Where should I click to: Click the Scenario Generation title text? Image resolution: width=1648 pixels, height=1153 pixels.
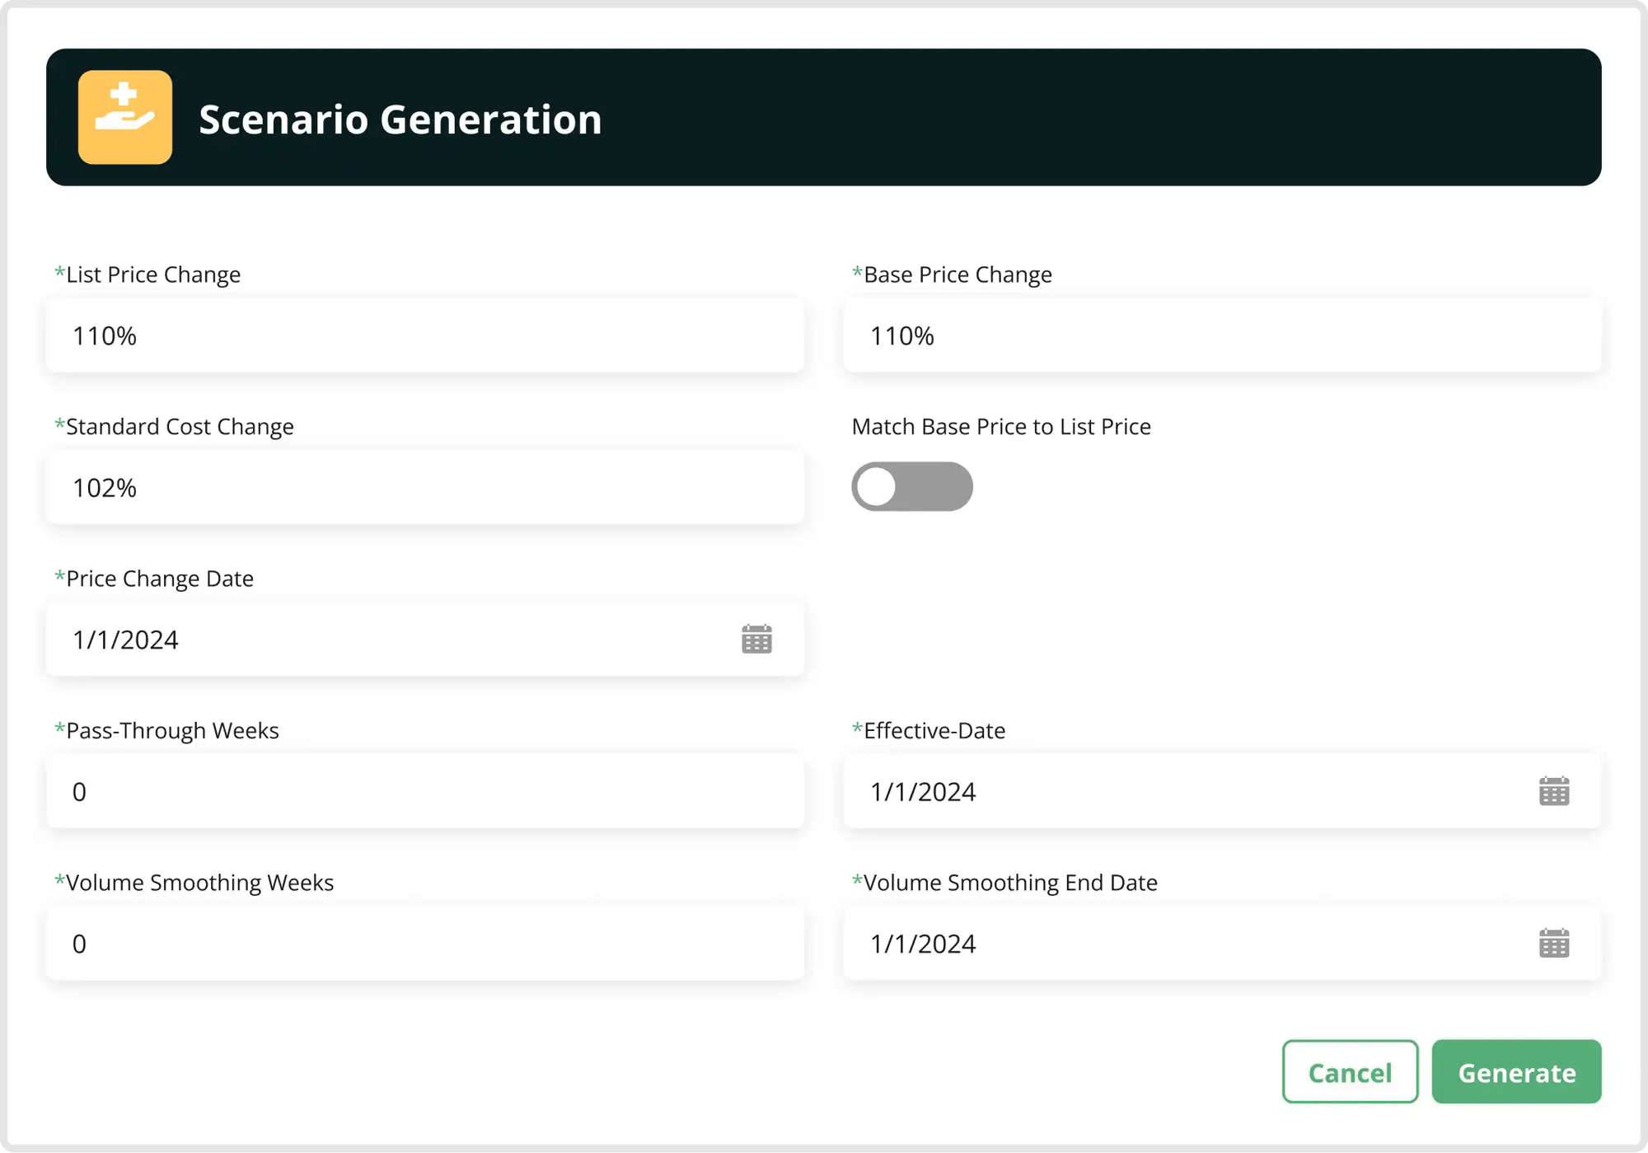point(399,120)
